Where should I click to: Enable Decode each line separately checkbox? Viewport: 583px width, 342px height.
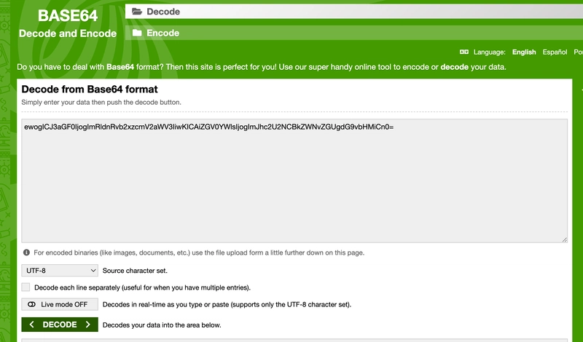(26, 287)
